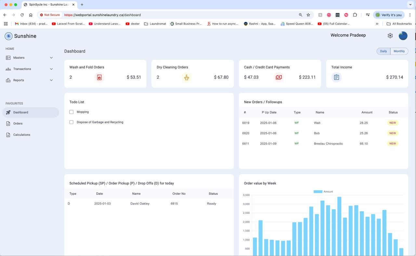
Task: Check Dispose of Garbage and Recycling
Action: tap(71, 122)
